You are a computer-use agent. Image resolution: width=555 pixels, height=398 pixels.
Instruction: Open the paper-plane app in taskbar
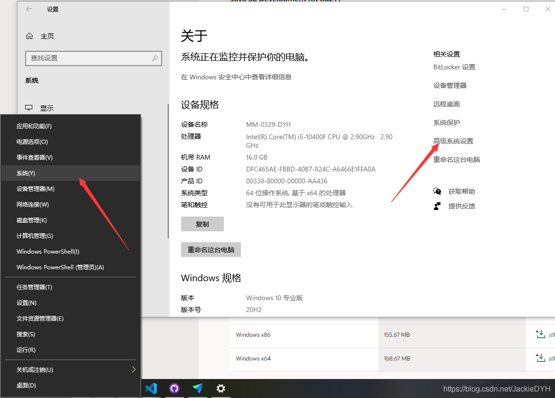pos(198,389)
